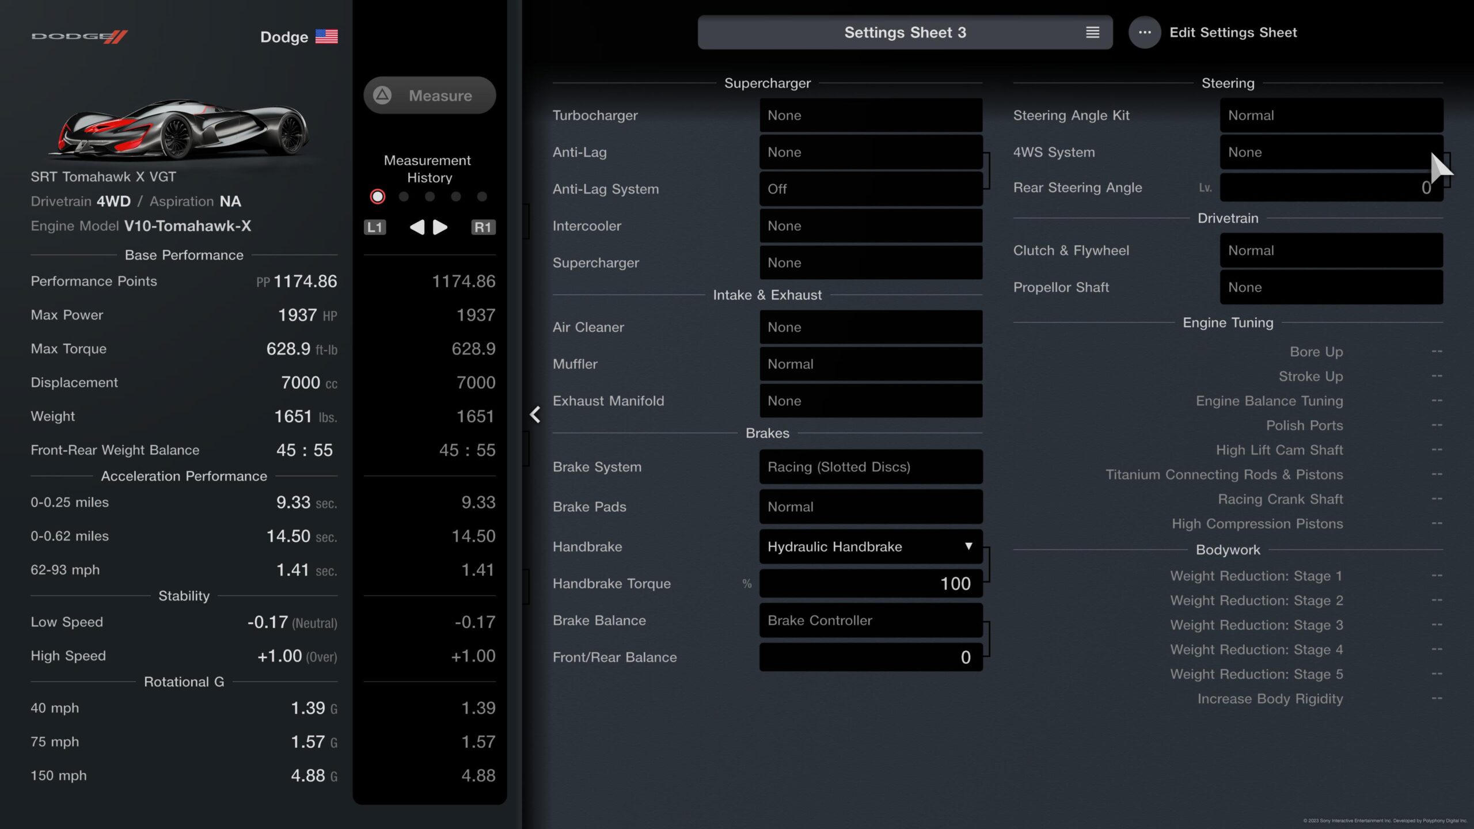Select the last Measurement History dot
The width and height of the screenshot is (1474, 829).
click(482, 197)
